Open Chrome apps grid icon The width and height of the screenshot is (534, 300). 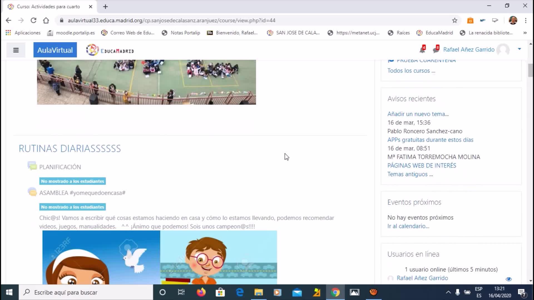point(8,33)
